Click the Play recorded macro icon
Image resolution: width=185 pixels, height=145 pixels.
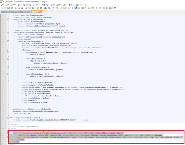pos(104,8)
